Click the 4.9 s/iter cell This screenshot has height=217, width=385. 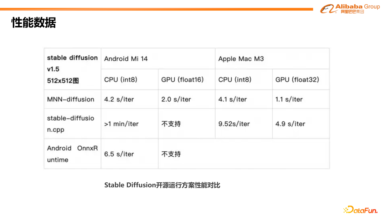click(x=290, y=124)
